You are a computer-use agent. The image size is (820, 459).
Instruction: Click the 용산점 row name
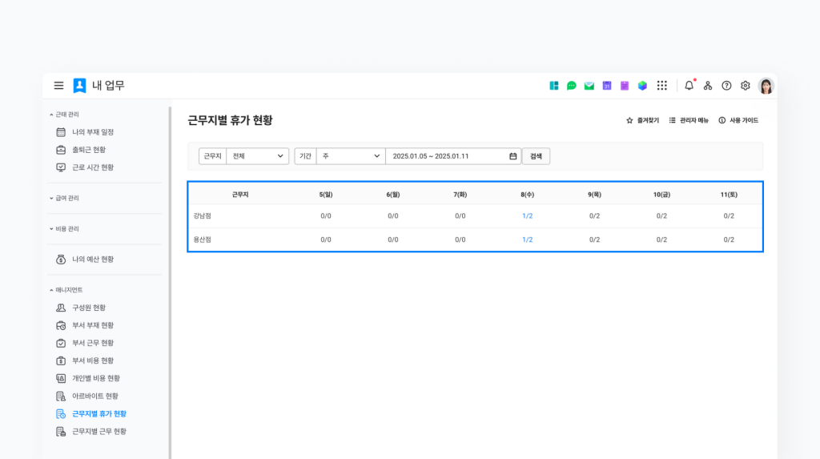click(202, 240)
